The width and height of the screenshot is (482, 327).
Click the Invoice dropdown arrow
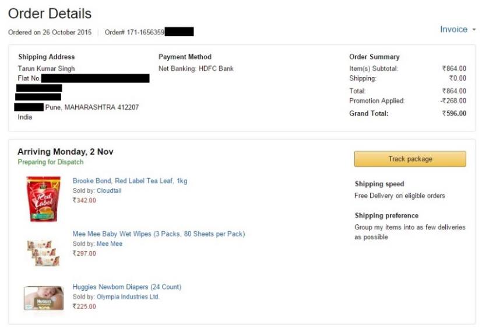474,30
